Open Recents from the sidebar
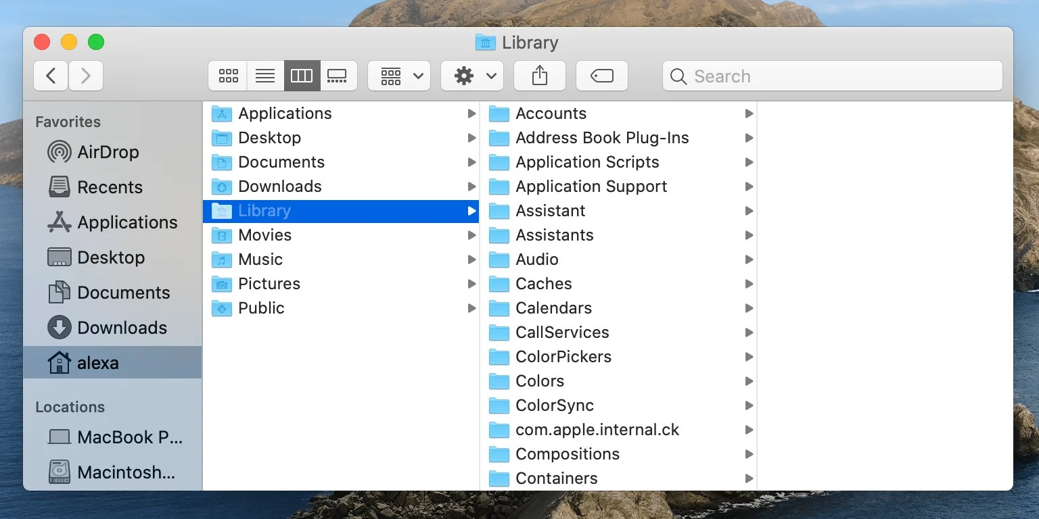Screen dimensions: 1039x519 click(110, 187)
